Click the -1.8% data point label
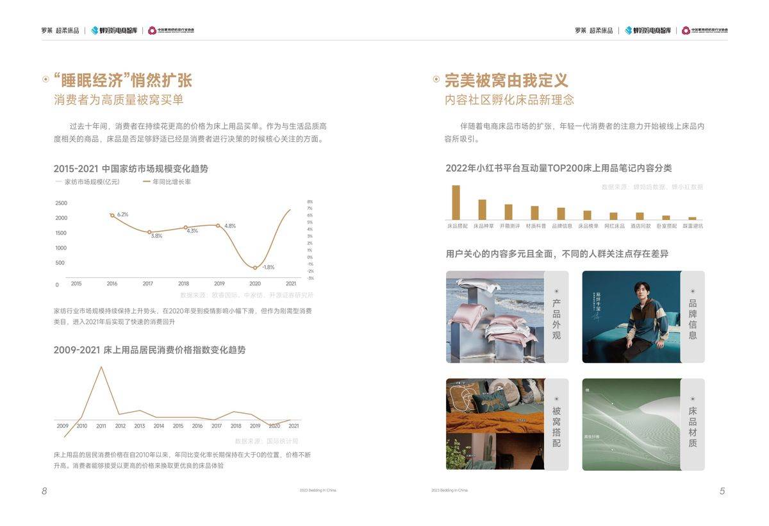The width and height of the screenshot is (769, 526). click(x=268, y=267)
